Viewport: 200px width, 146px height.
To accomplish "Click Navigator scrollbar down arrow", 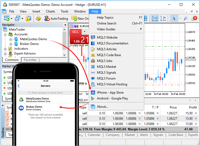I will pyautogui.click(x=65, y=55).
